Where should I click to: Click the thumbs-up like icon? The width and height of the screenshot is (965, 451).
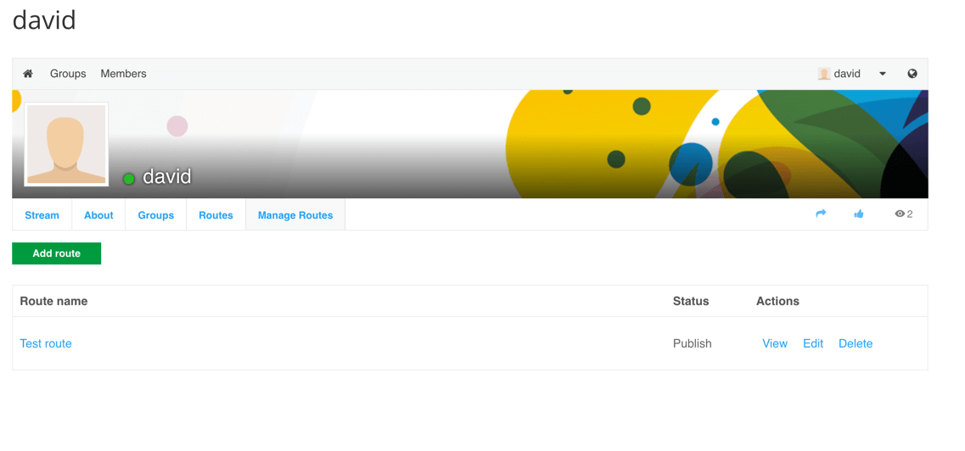pos(859,214)
